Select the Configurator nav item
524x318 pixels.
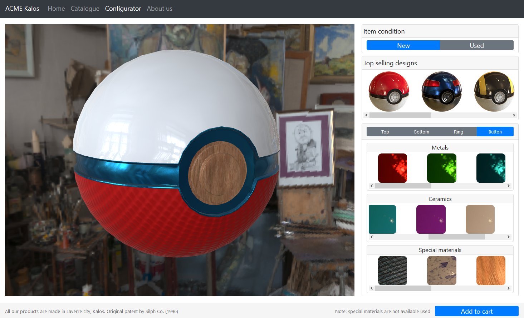coord(123,9)
